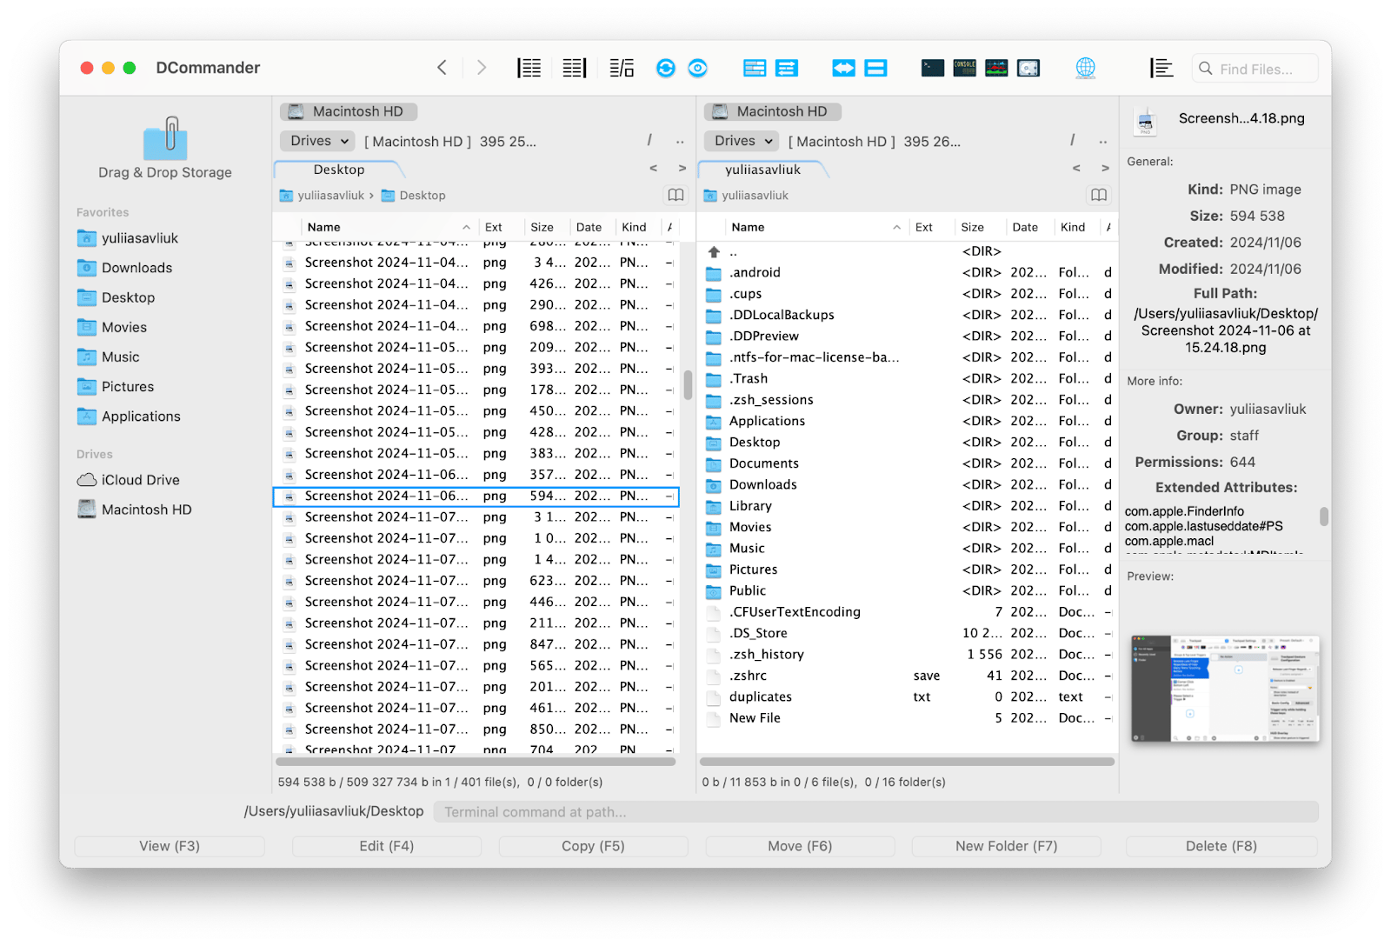Click the left panel horizontal scrollbar
This screenshot has width=1391, height=946.
[476, 762]
